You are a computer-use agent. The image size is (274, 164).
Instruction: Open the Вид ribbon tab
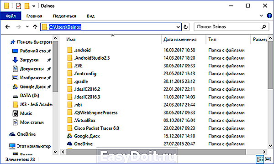click(x=90, y=16)
